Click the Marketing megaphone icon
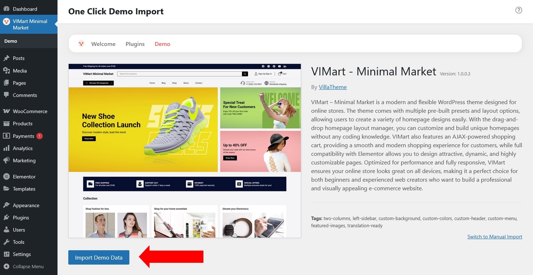The height and width of the screenshot is (275, 533). click(6, 160)
